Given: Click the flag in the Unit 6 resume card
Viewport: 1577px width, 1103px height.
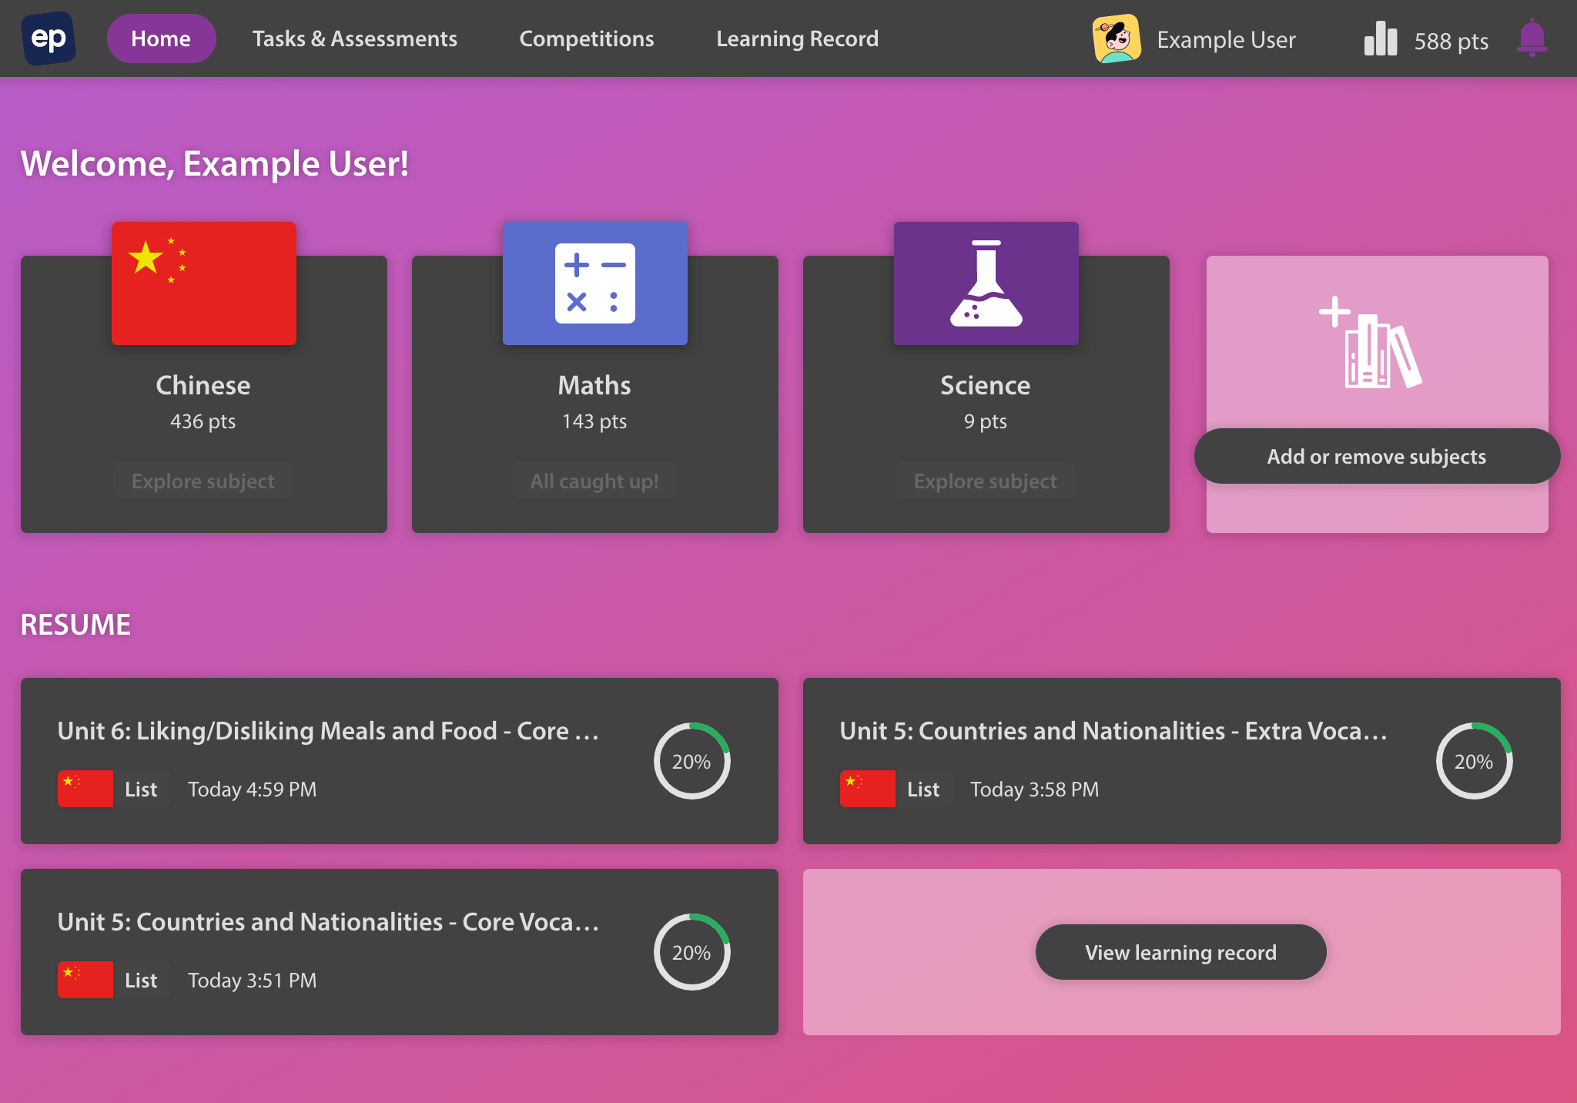Looking at the screenshot, I should [85, 789].
